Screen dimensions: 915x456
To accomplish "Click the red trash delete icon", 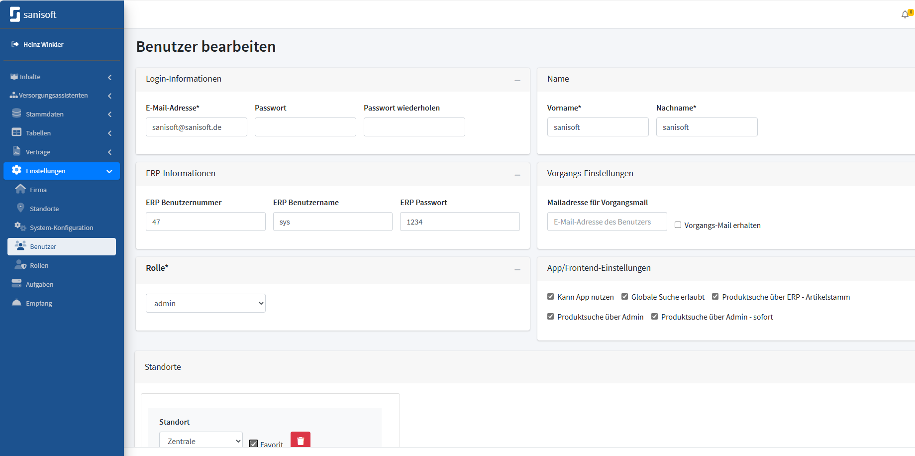I will (x=300, y=440).
